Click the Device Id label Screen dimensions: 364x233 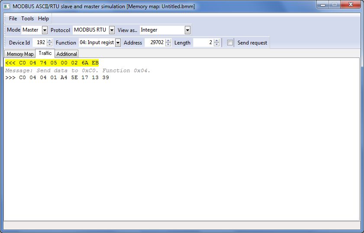click(x=19, y=43)
